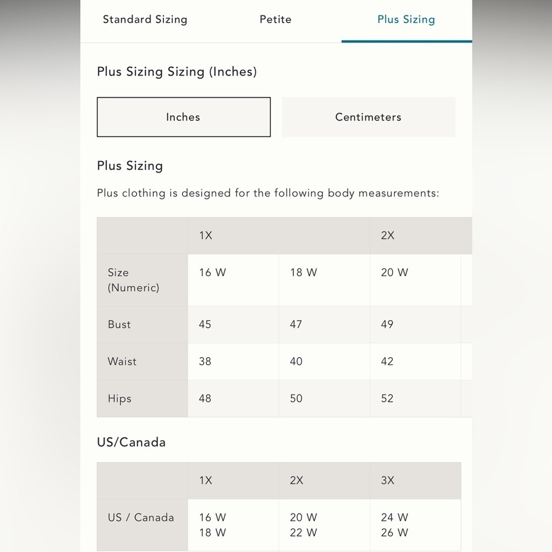The width and height of the screenshot is (552, 552).
Task: Select the 20 W size cell in measurements table
Action: pyautogui.click(x=416, y=280)
